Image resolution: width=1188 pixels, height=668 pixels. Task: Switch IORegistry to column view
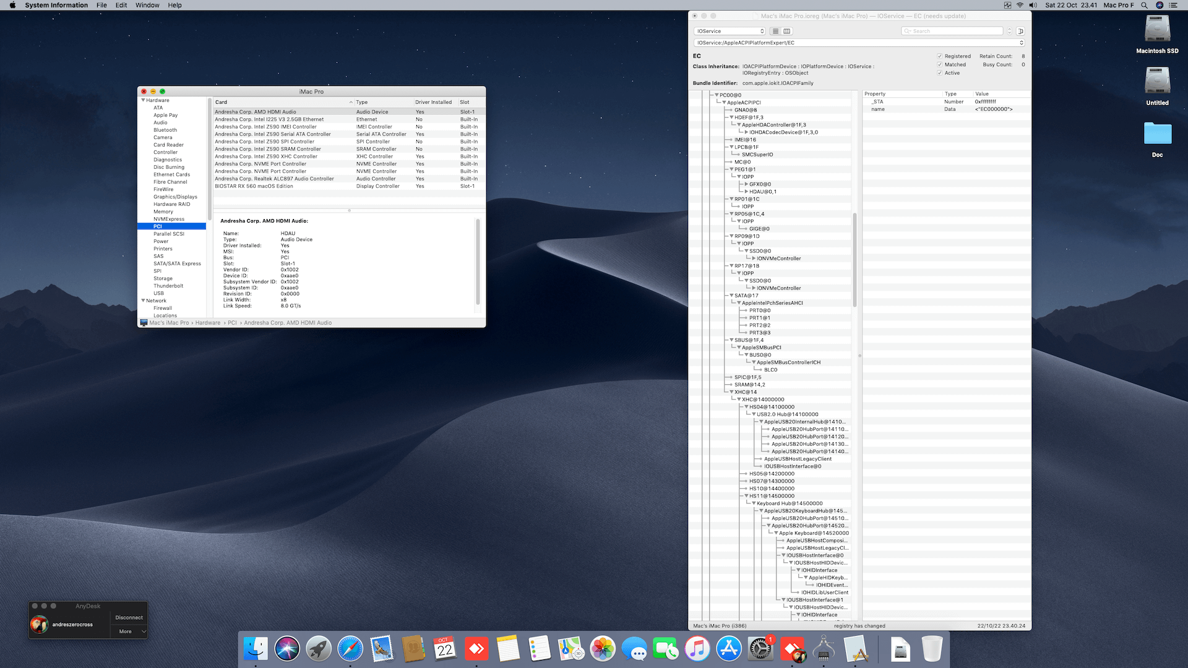(x=787, y=31)
